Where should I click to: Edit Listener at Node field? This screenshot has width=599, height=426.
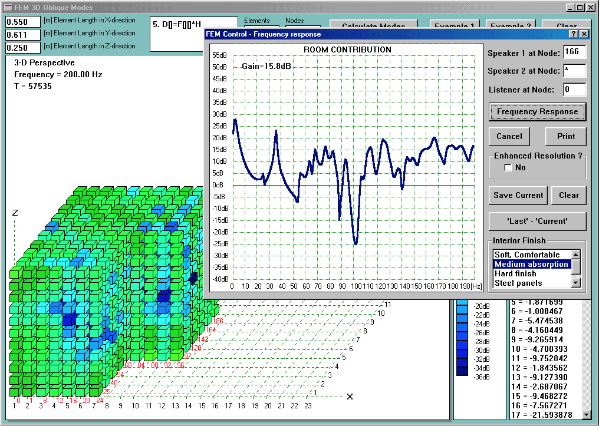point(575,90)
